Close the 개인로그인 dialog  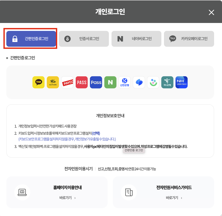(211, 12)
